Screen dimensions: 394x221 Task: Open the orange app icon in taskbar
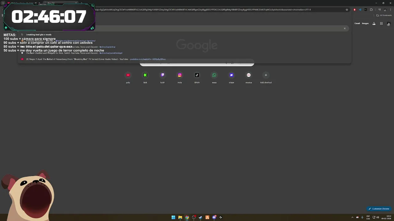(207, 217)
